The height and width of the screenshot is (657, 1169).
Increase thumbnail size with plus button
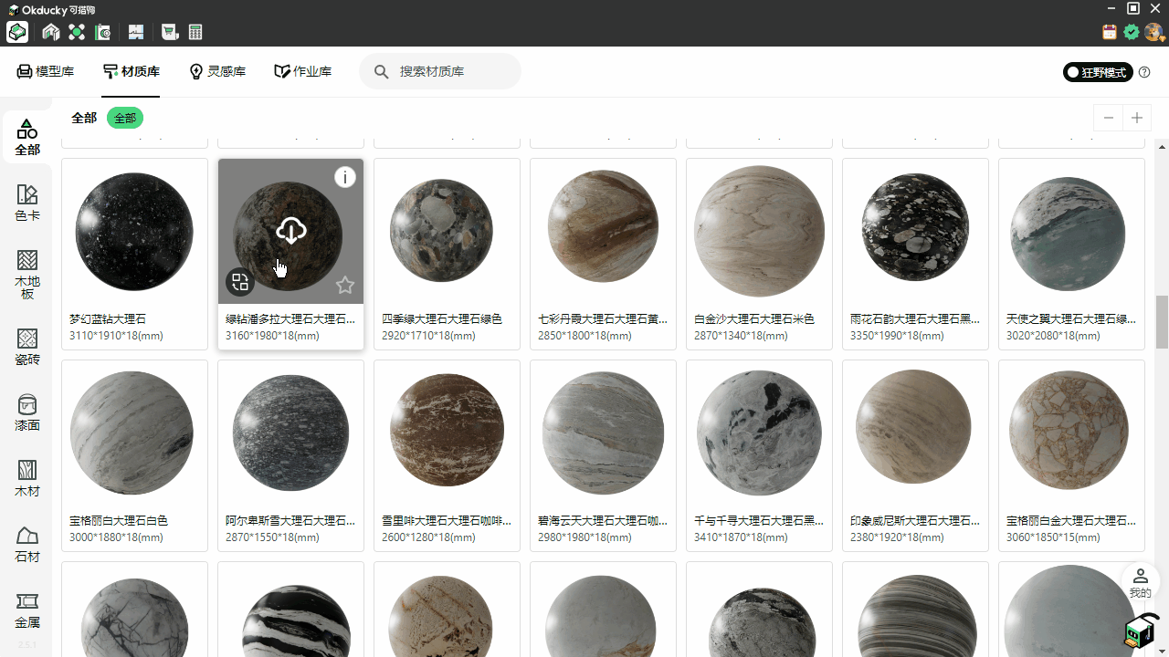click(1137, 118)
